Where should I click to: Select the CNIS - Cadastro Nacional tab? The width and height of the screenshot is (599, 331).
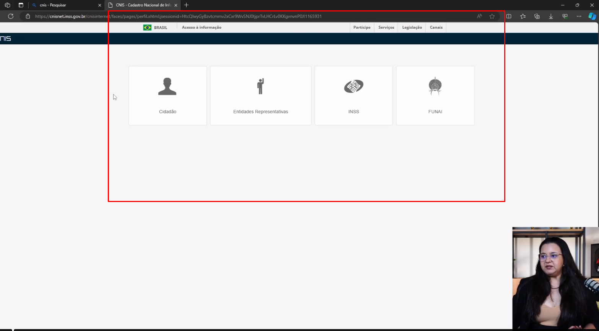[143, 5]
